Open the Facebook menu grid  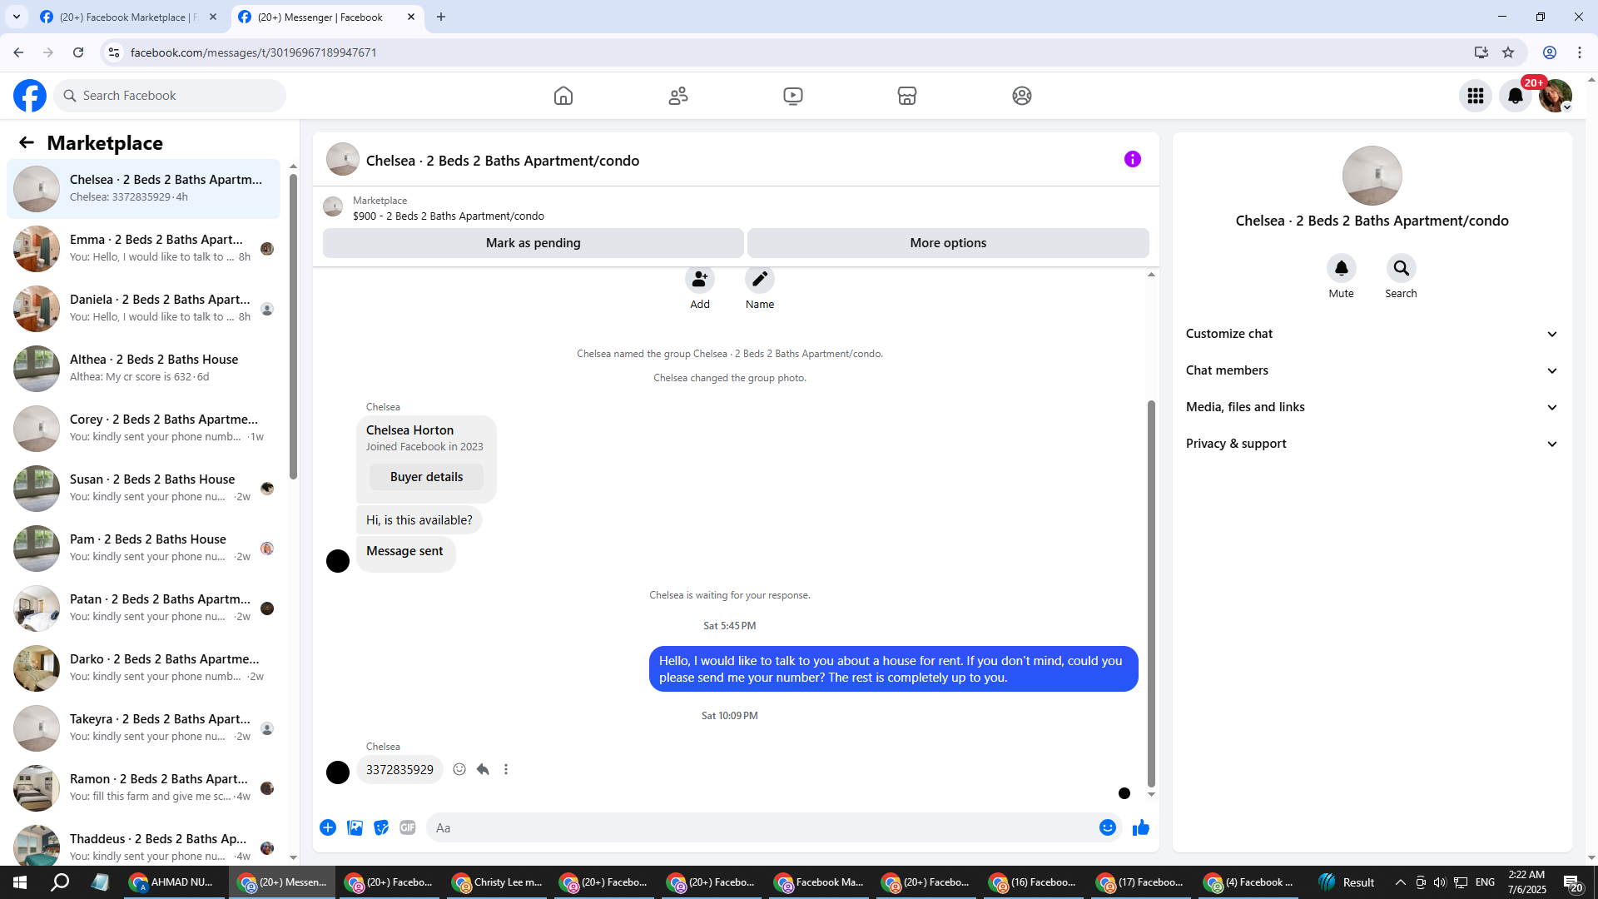[1475, 96]
